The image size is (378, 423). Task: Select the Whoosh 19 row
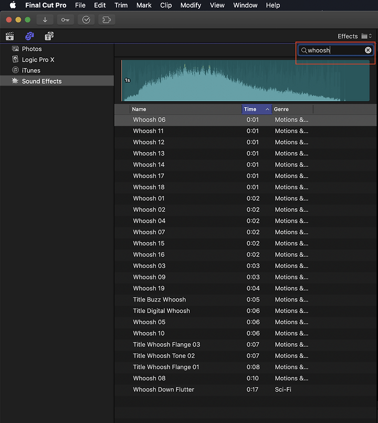[x=245, y=288]
